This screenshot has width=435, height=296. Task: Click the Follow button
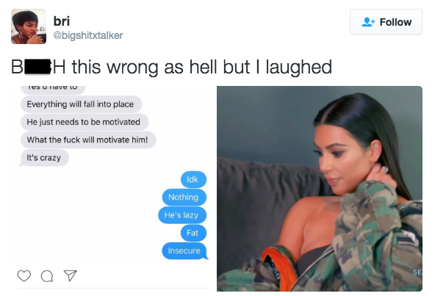tap(386, 22)
